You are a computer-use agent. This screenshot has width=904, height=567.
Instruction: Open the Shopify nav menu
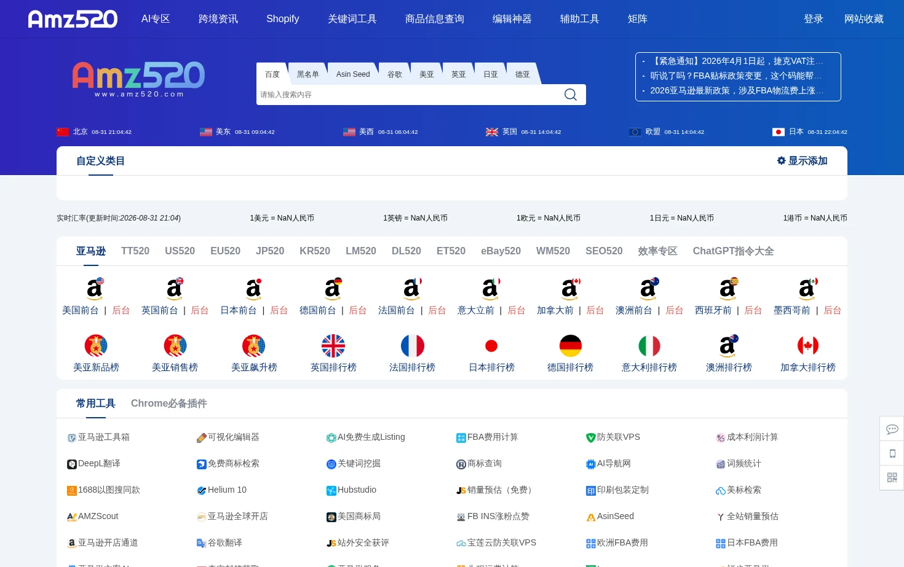[283, 19]
